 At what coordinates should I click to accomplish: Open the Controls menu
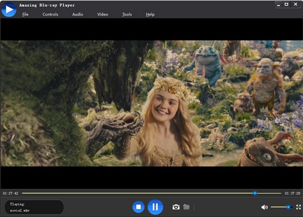tap(50, 15)
